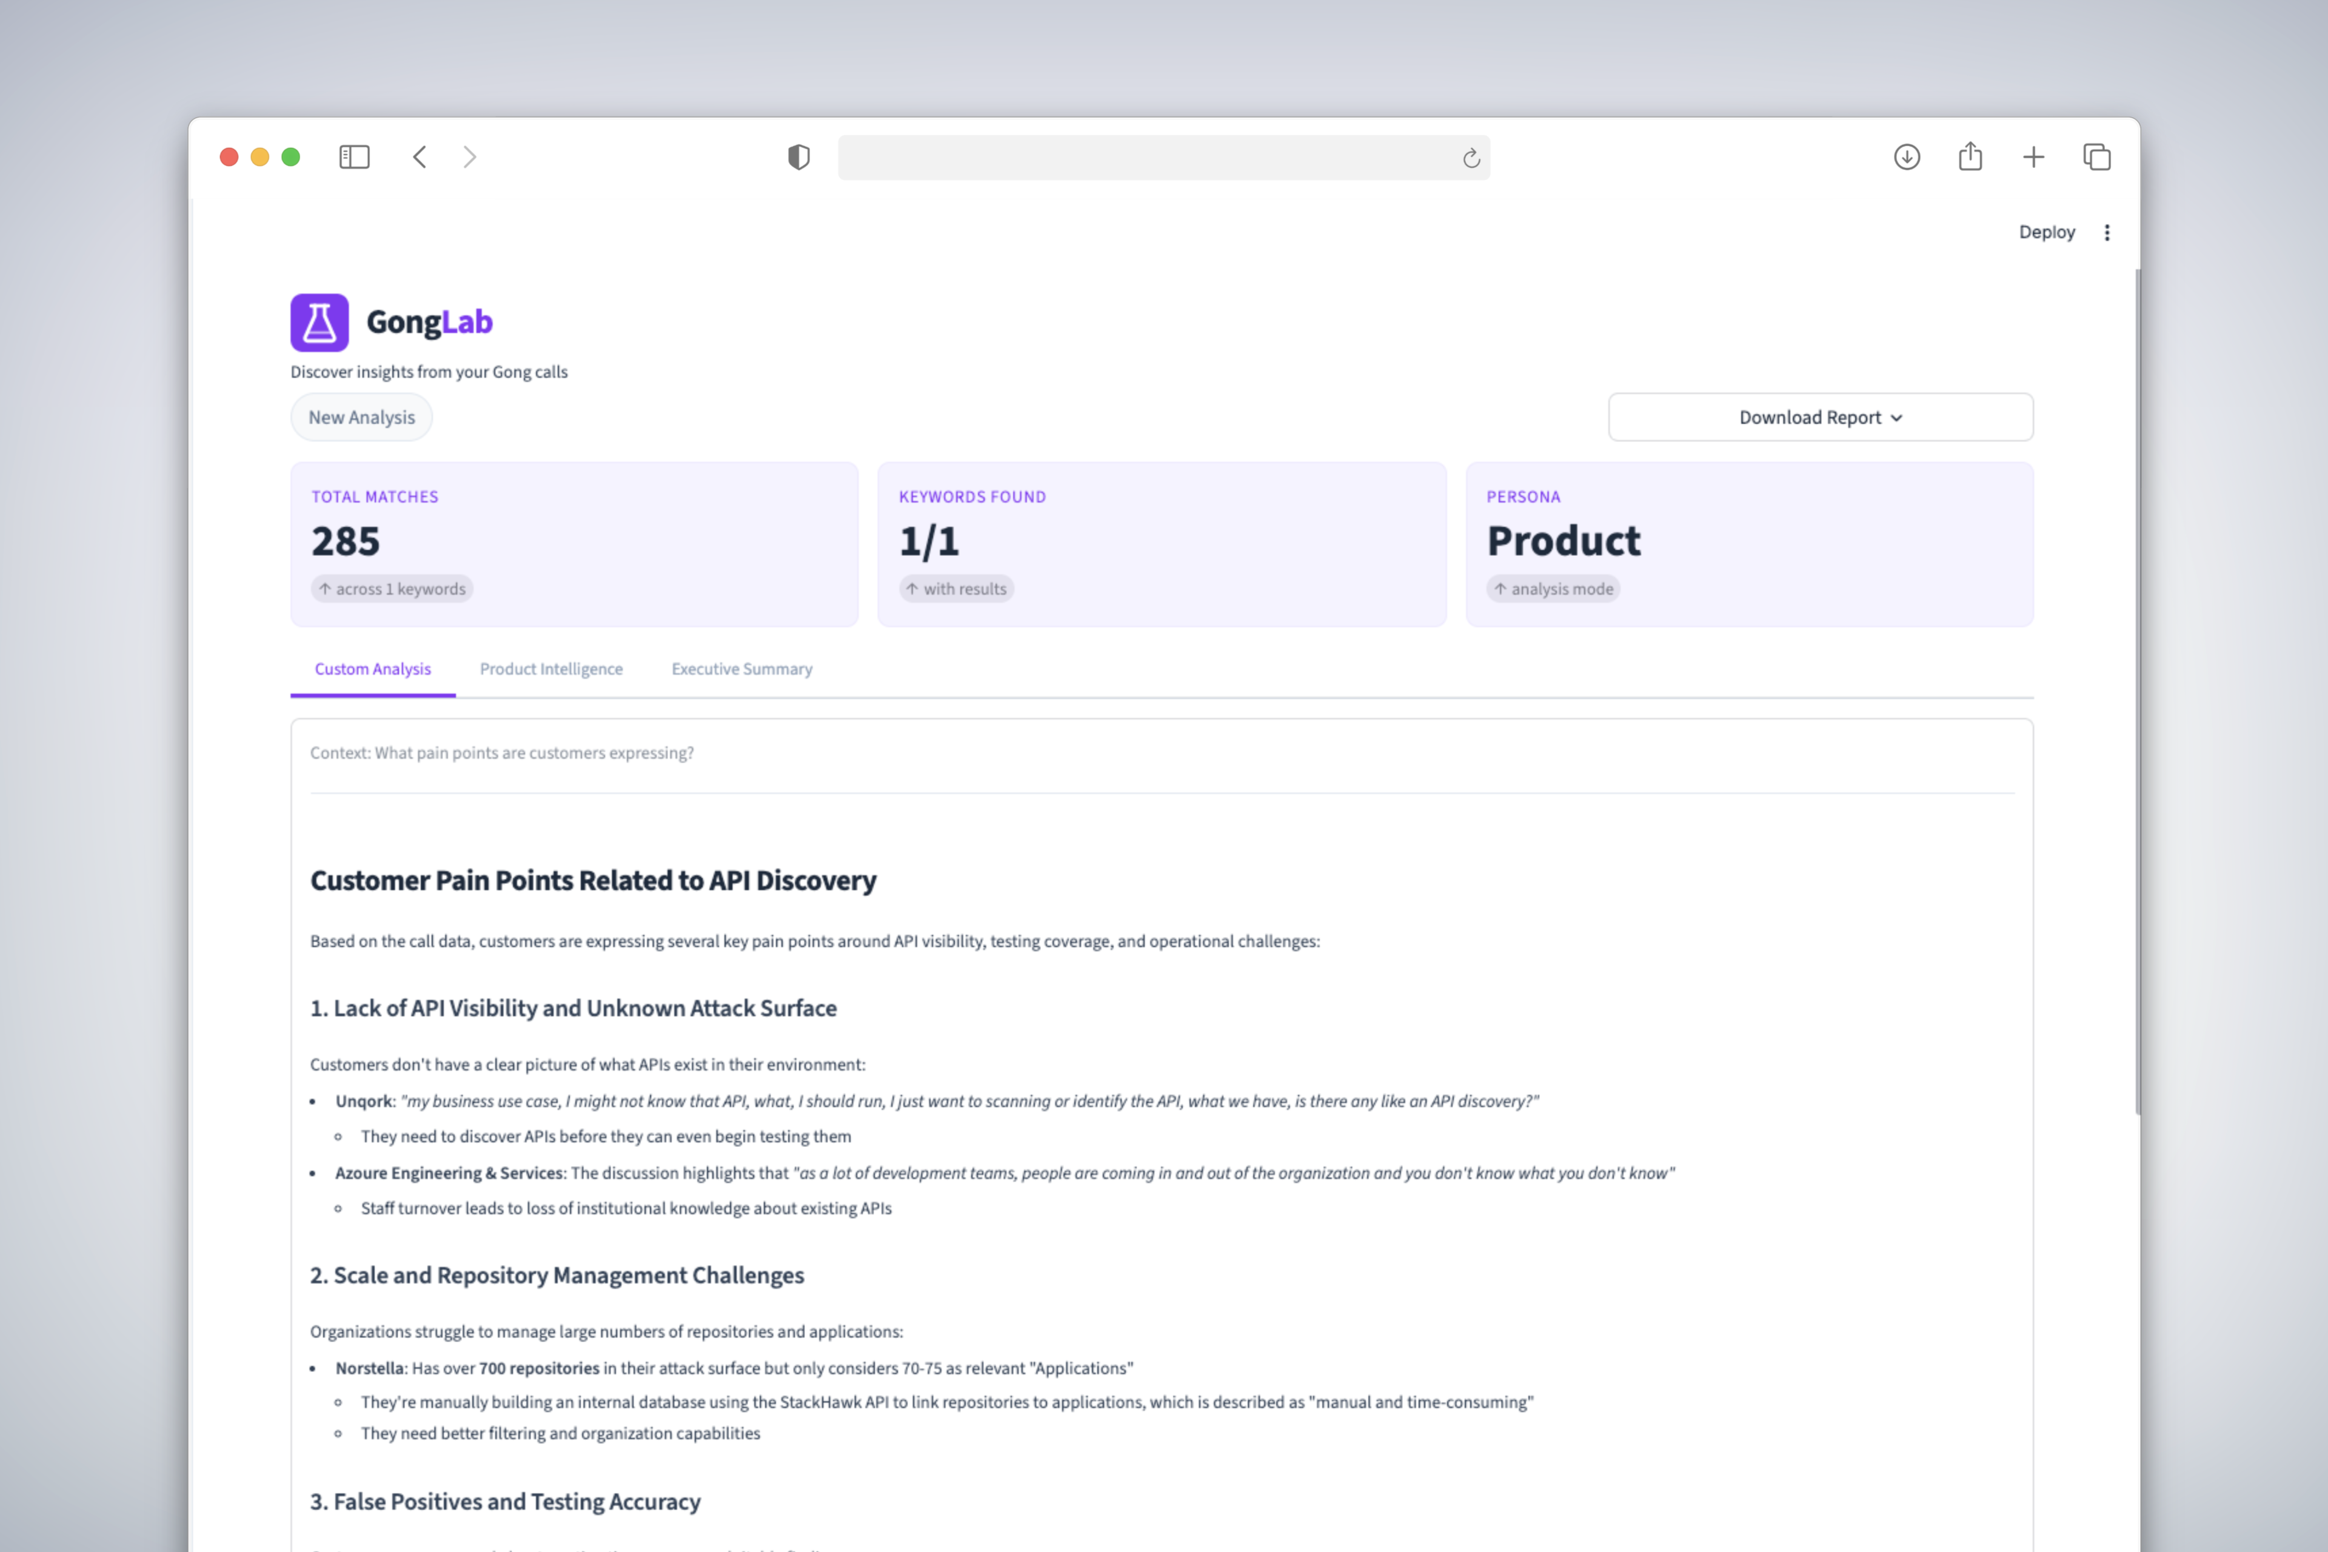Open the share sheet icon
Image resolution: width=2328 pixels, height=1552 pixels.
tap(1970, 156)
